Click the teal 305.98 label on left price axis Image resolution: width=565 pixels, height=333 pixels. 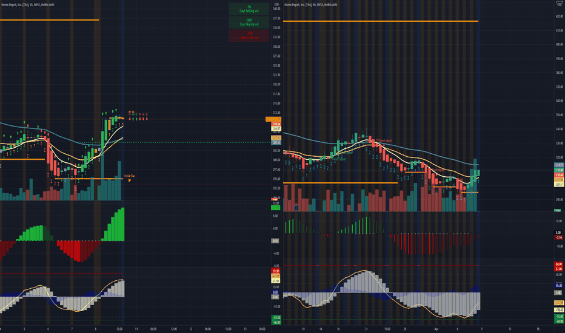(x=276, y=142)
